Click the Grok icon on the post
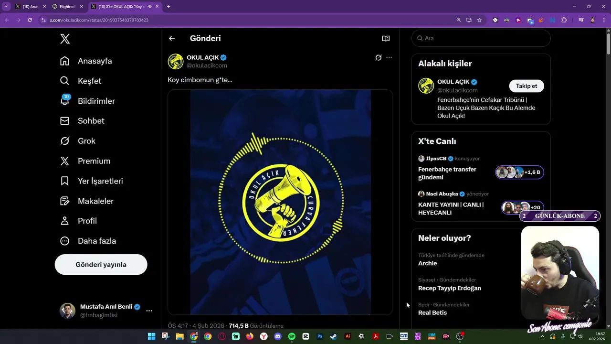 click(378, 57)
